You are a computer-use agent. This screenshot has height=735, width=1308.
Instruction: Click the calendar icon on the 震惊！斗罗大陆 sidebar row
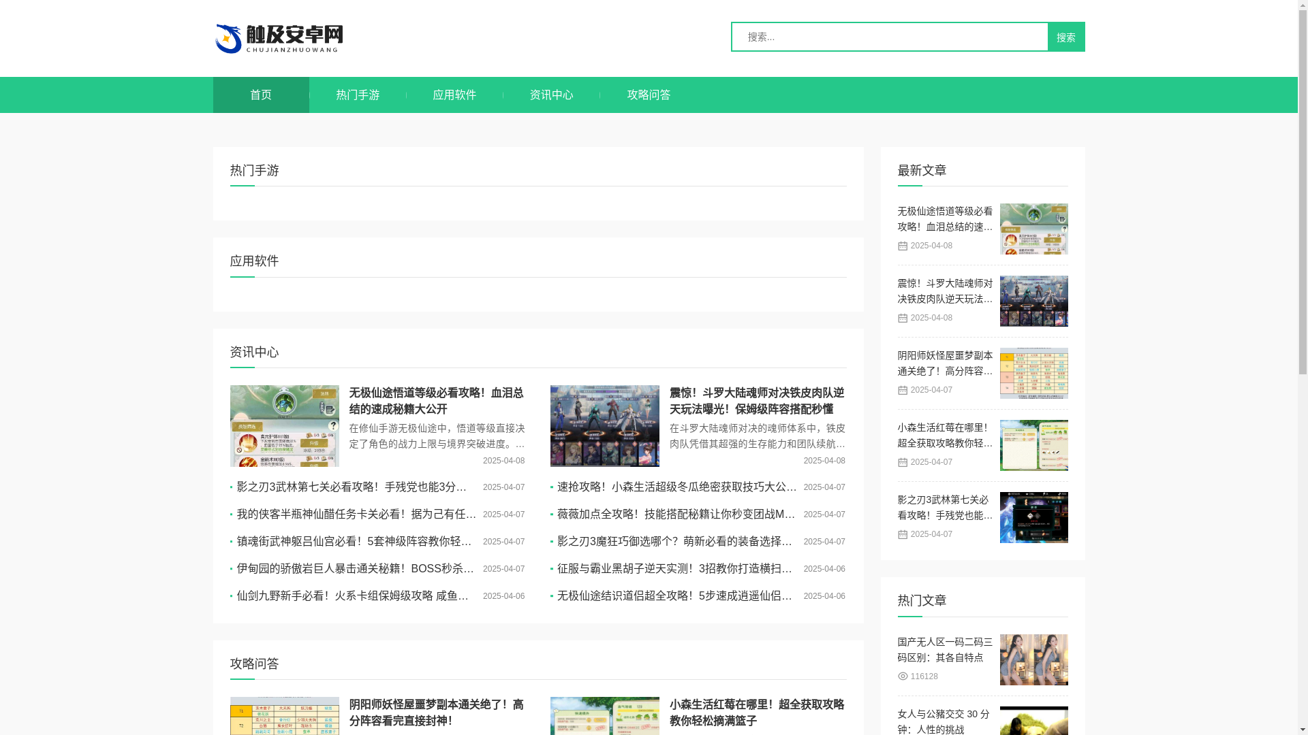click(903, 318)
